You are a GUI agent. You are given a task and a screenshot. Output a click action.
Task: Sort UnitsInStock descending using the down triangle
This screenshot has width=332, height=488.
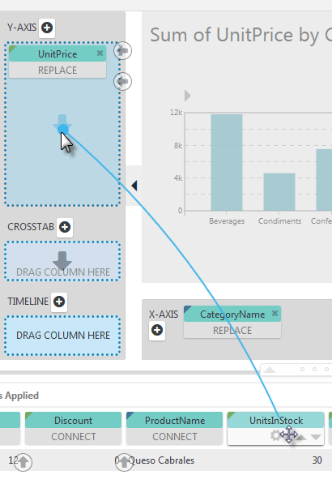pos(316,437)
